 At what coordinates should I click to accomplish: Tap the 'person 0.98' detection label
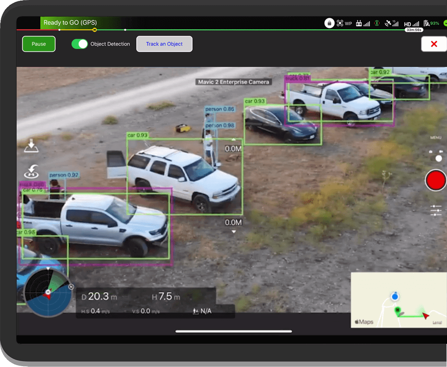(x=220, y=125)
